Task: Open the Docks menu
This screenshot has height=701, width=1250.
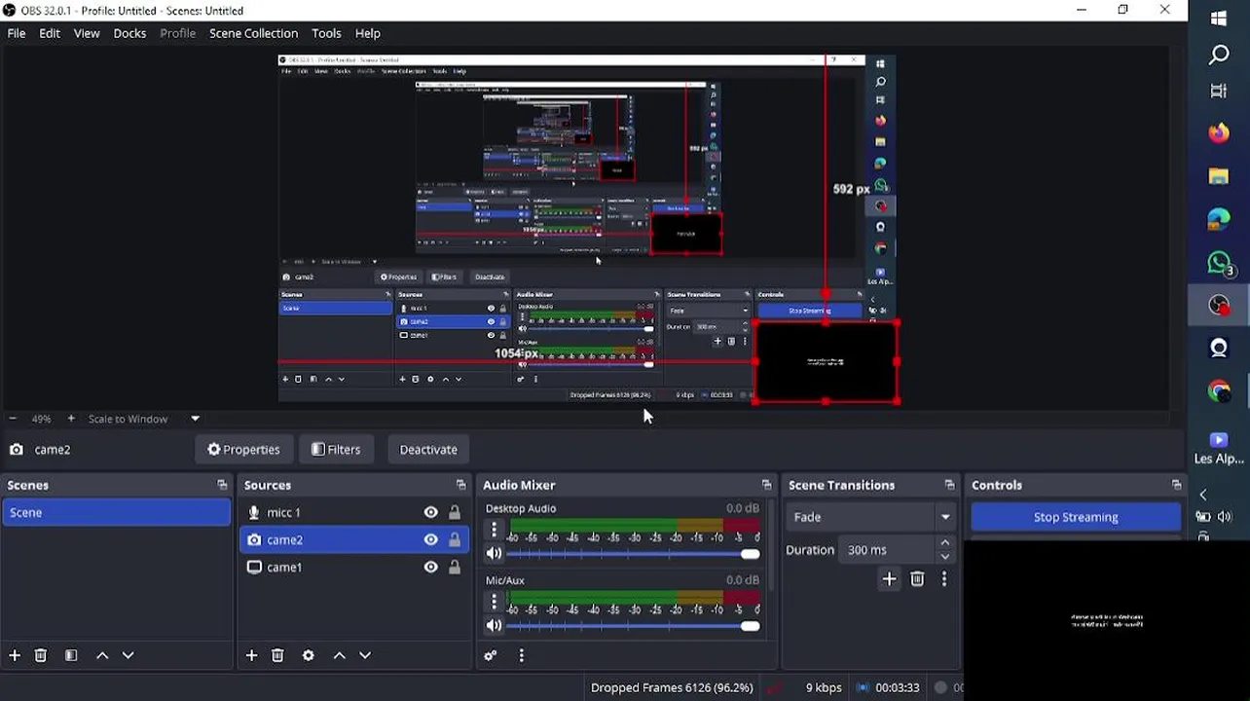Action: [x=129, y=33]
